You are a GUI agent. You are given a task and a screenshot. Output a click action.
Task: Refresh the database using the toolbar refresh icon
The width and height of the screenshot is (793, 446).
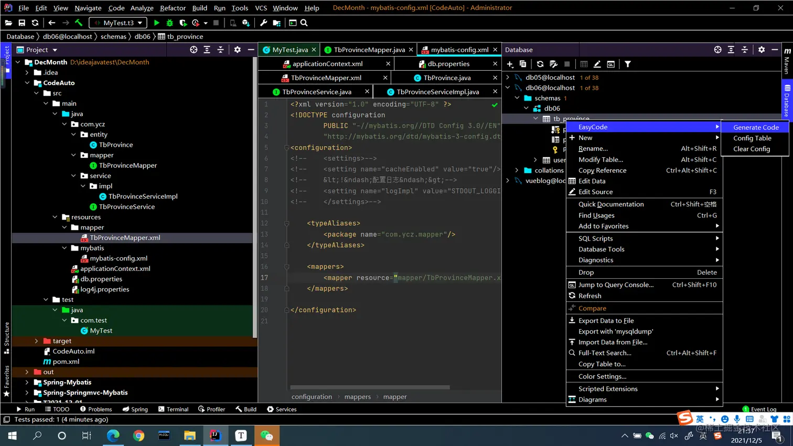tap(540, 64)
